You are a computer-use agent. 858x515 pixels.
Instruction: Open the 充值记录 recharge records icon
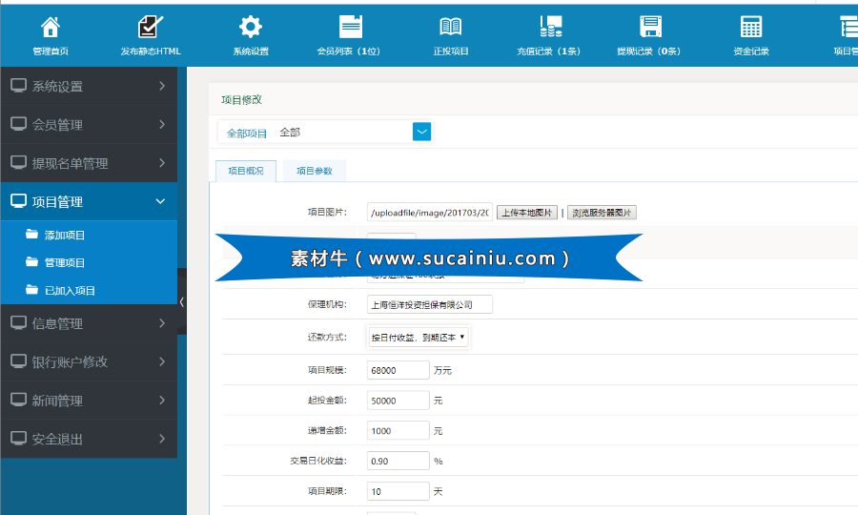click(550, 27)
